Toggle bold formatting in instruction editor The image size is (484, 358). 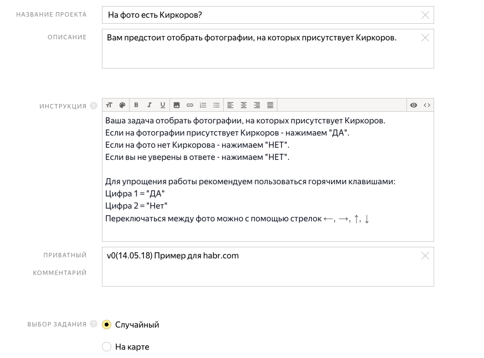pyautogui.click(x=136, y=105)
